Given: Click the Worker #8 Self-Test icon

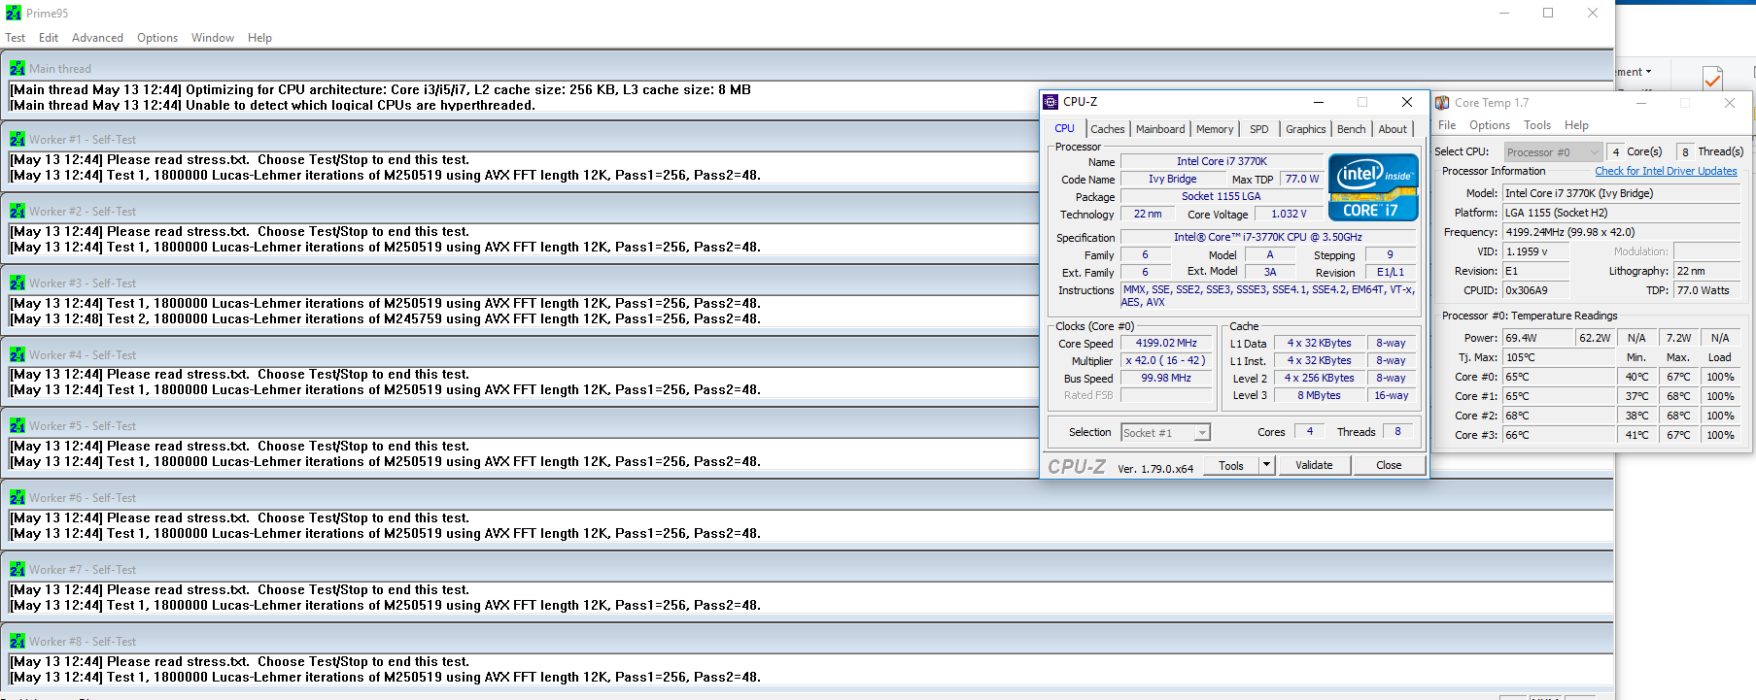Looking at the screenshot, I should 17,641.
